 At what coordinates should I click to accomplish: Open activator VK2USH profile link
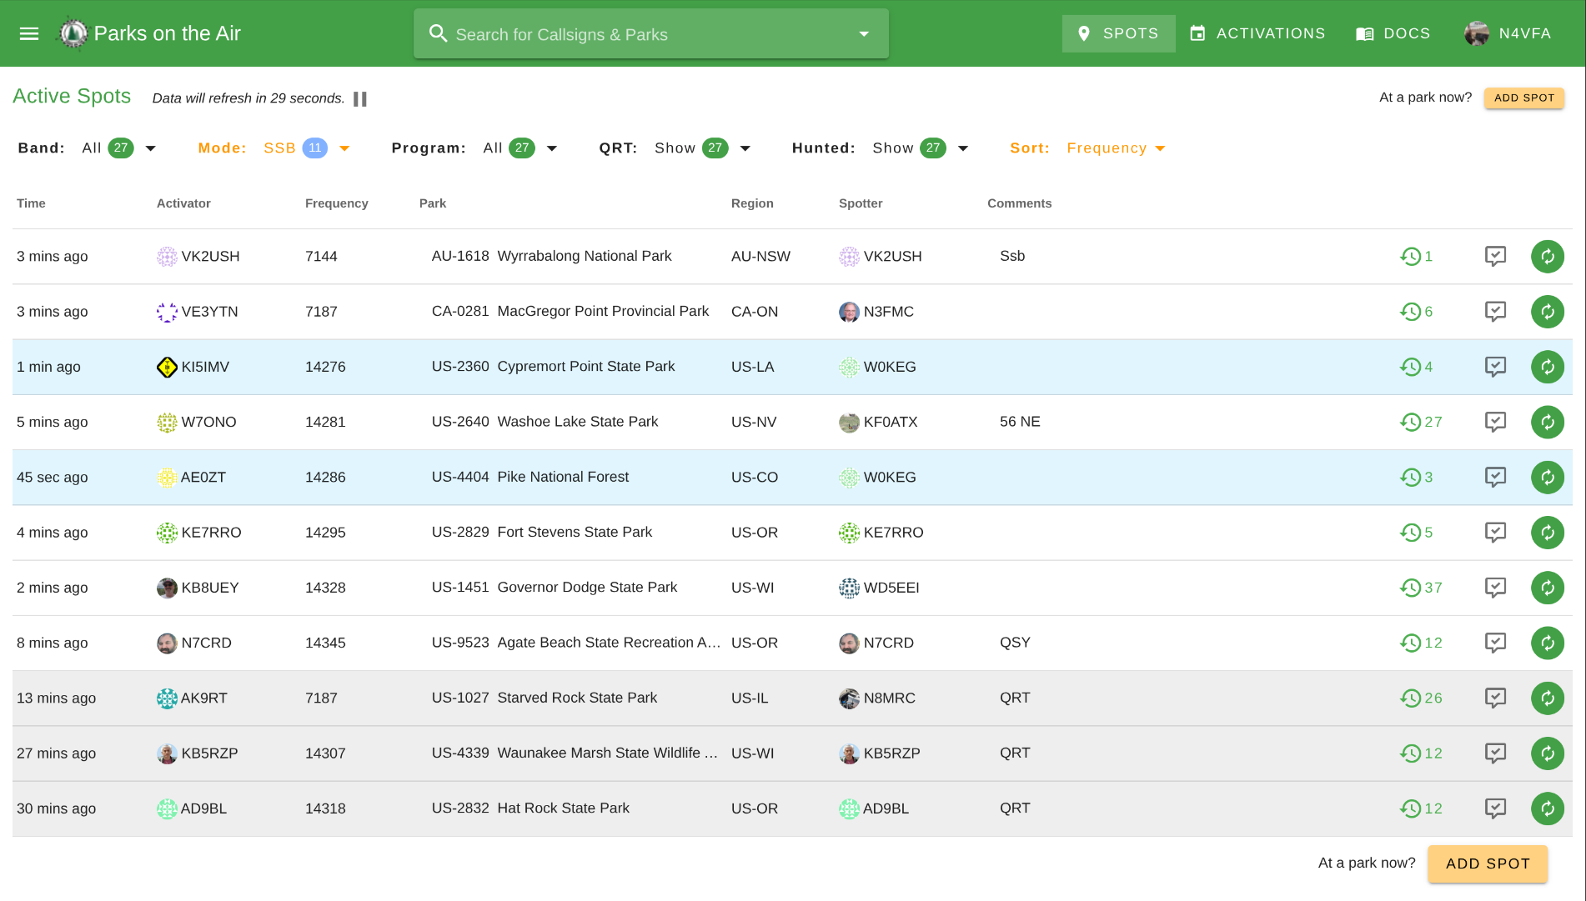[210, 257]
